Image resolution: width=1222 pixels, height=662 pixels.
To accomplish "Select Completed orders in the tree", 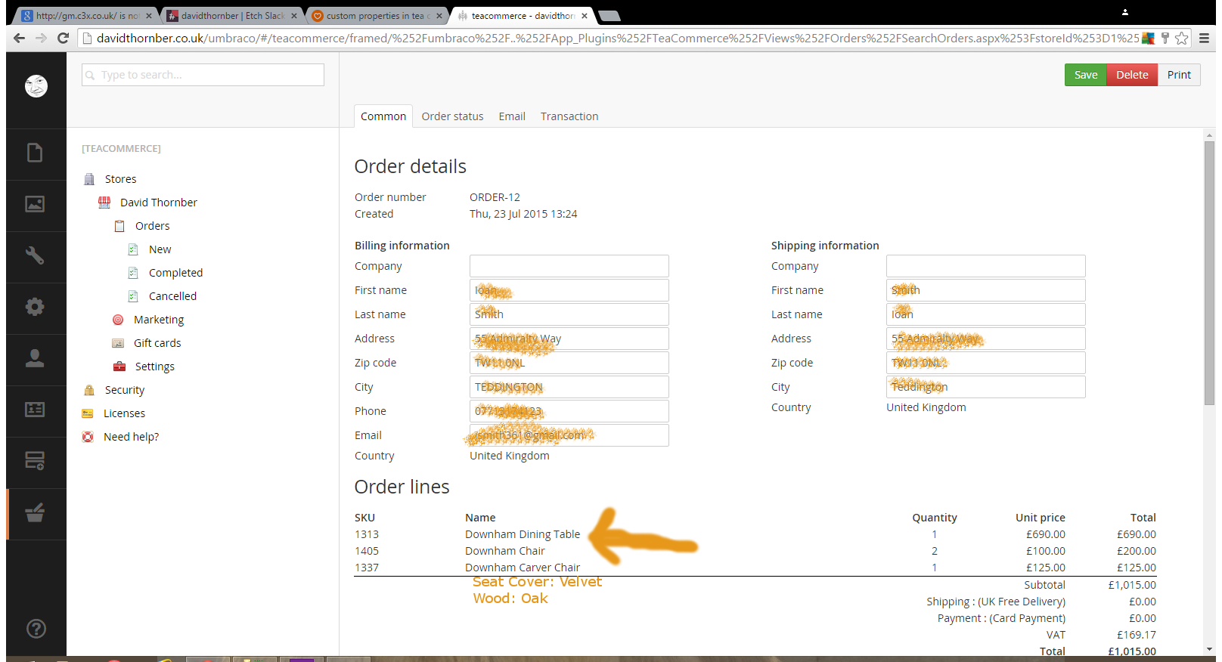I will tap(176, 273).
